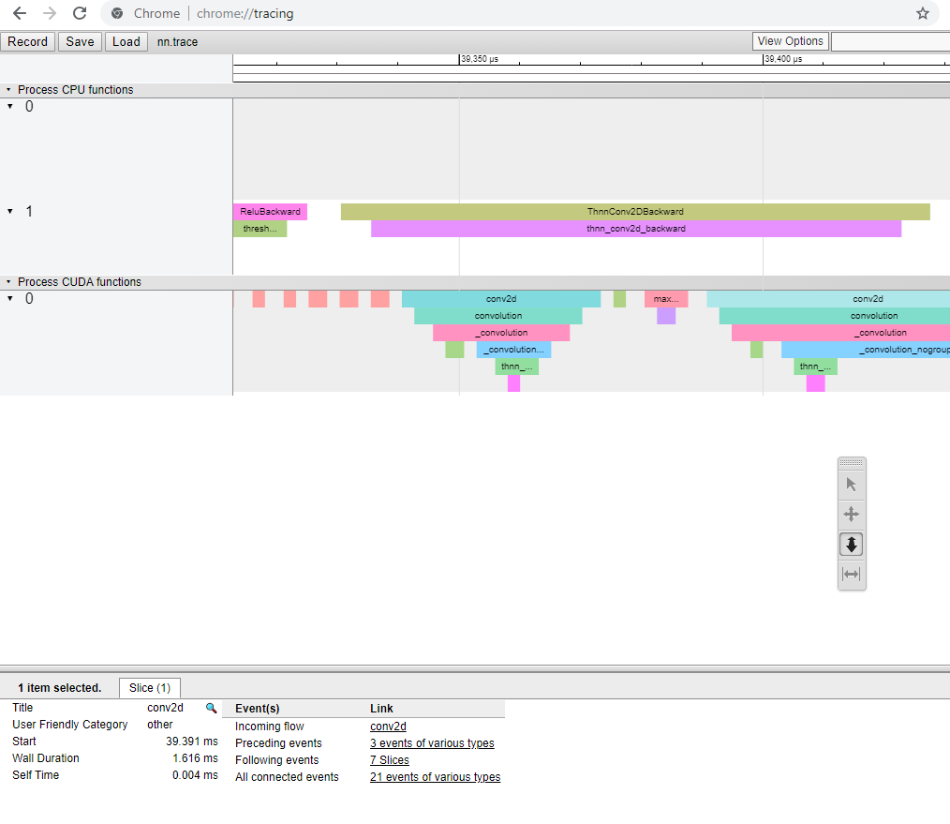
Task: Select the arrow selection mouse mode tool
Action: [x=852, y=485]
